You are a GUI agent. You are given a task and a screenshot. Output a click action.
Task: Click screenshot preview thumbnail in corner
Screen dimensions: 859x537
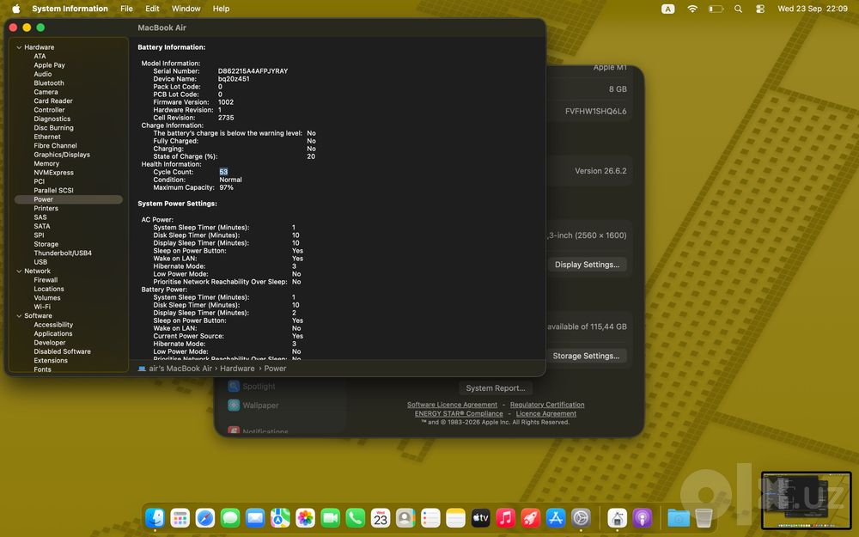(x=807, y=501)
